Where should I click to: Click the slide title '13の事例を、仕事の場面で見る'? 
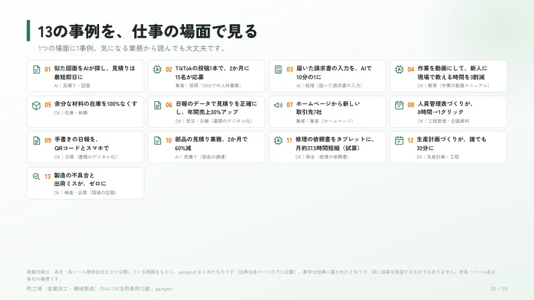148,31
